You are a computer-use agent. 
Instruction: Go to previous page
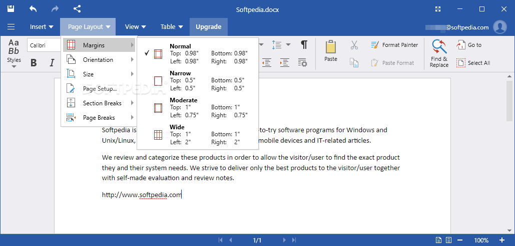(230, 240)
